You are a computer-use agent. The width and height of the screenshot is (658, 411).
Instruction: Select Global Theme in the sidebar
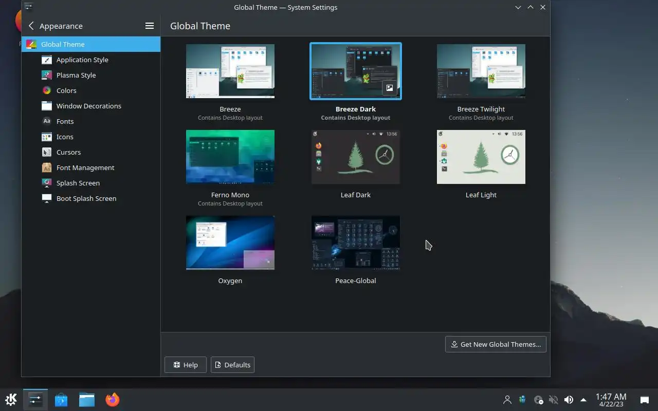91,44
